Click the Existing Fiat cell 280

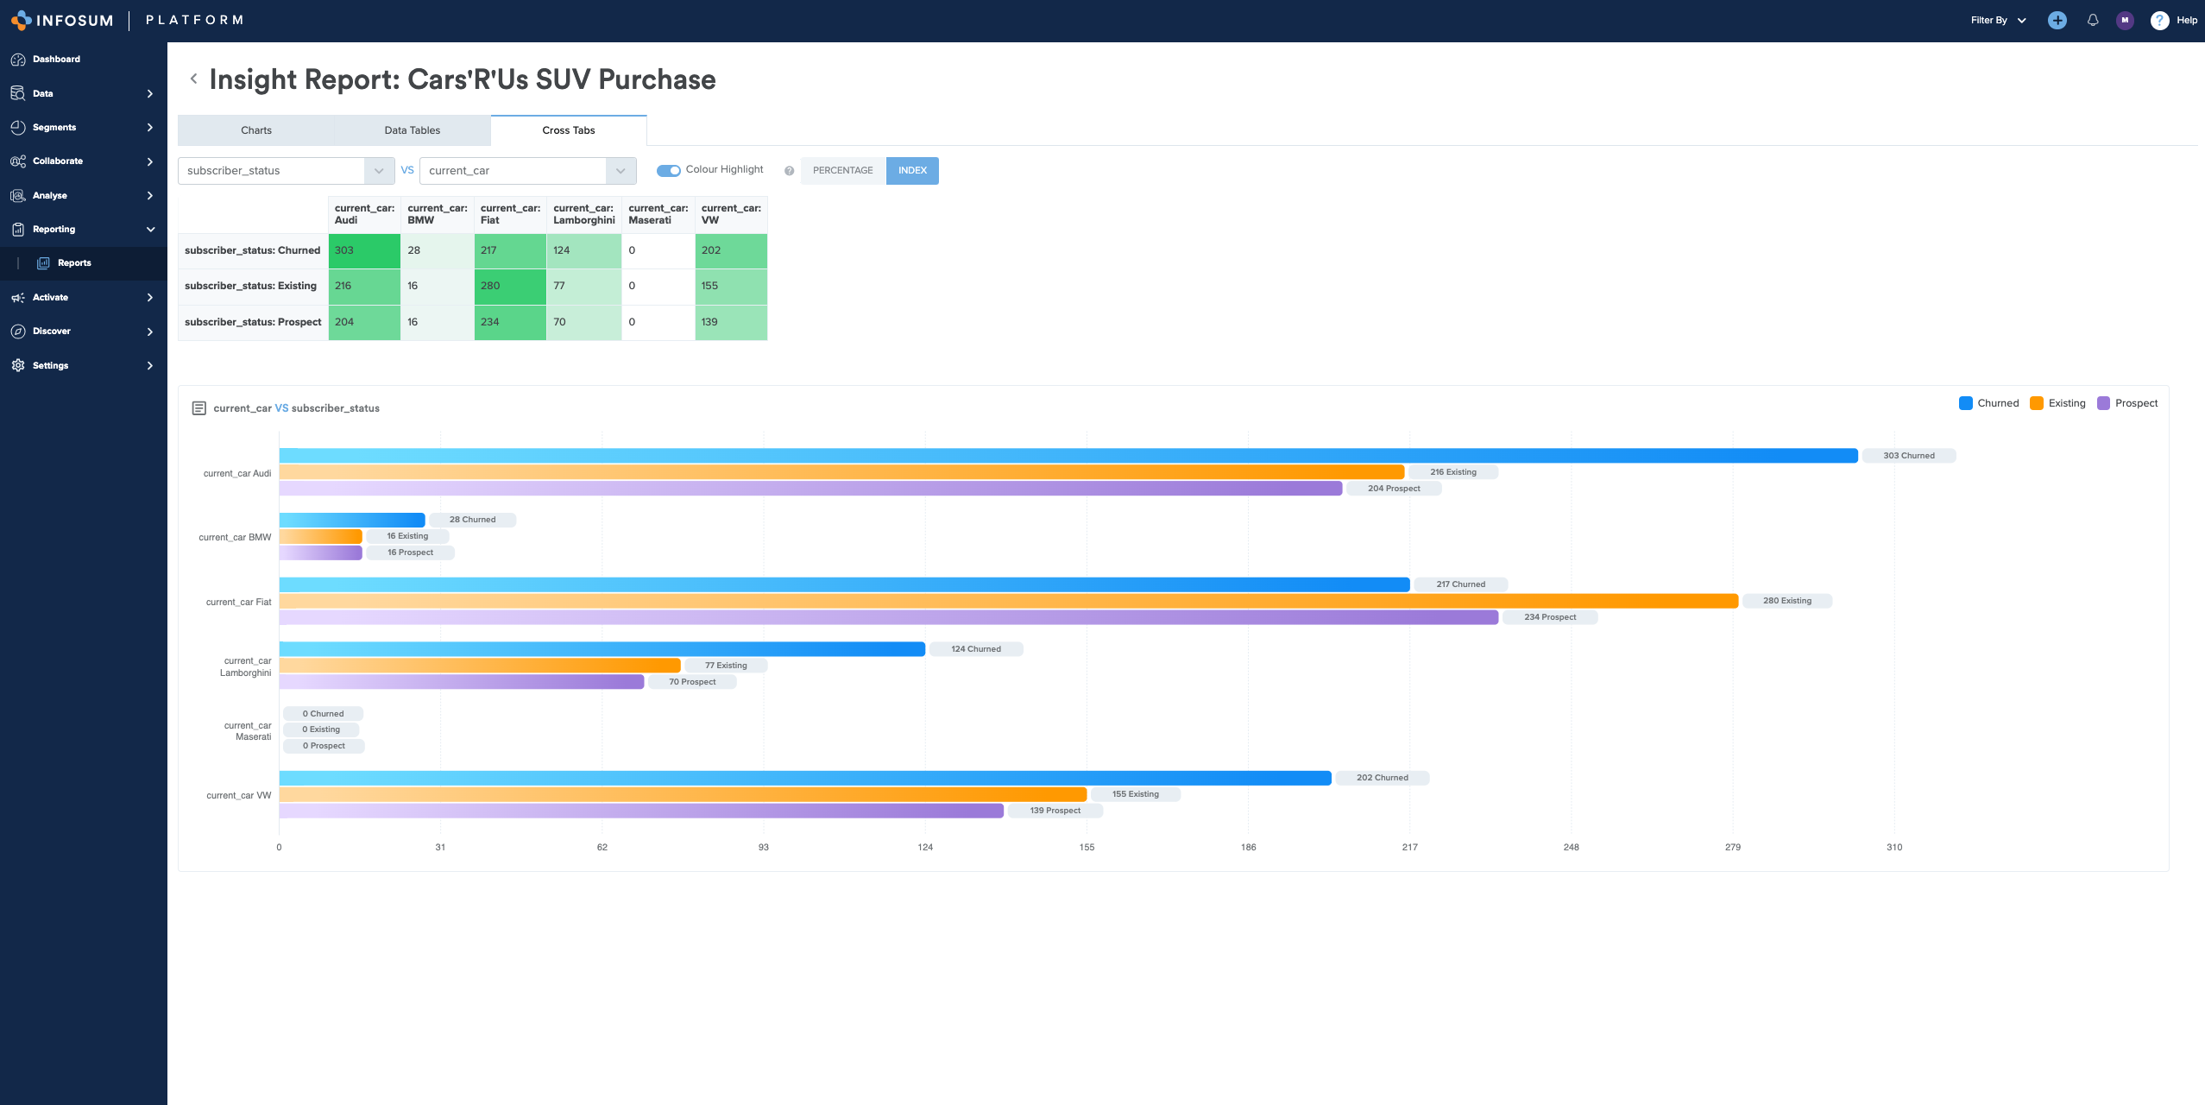pos(510,286)
